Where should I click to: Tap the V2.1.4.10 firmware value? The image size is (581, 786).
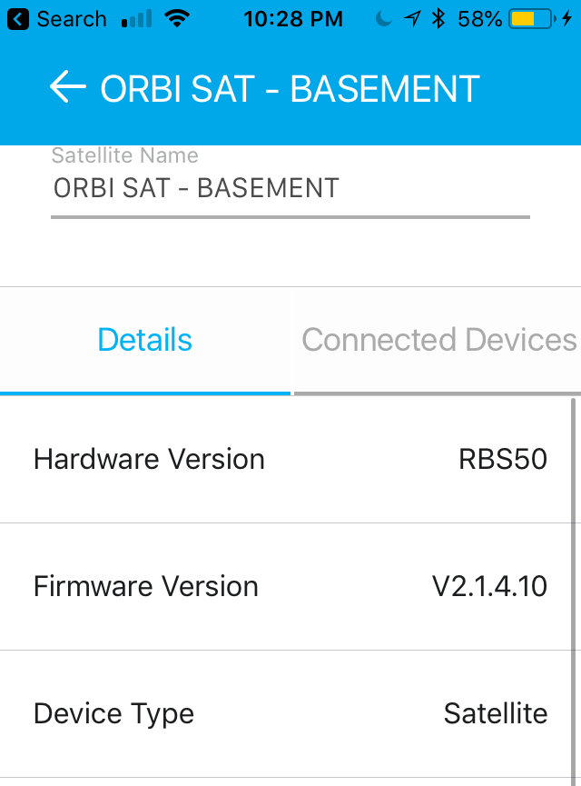[489, 586]
